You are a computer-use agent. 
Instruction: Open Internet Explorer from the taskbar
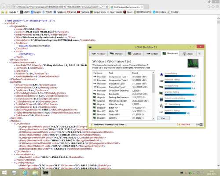25,173
